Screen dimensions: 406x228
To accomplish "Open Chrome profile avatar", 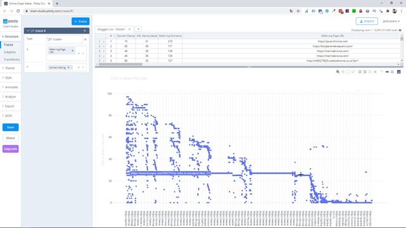I will 395,11.
